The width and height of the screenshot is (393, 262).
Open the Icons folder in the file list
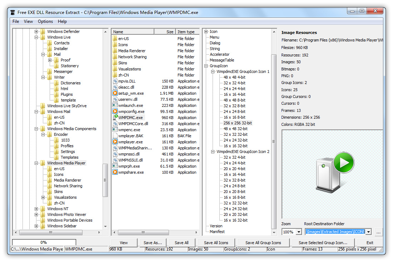(x=123, y=44)
